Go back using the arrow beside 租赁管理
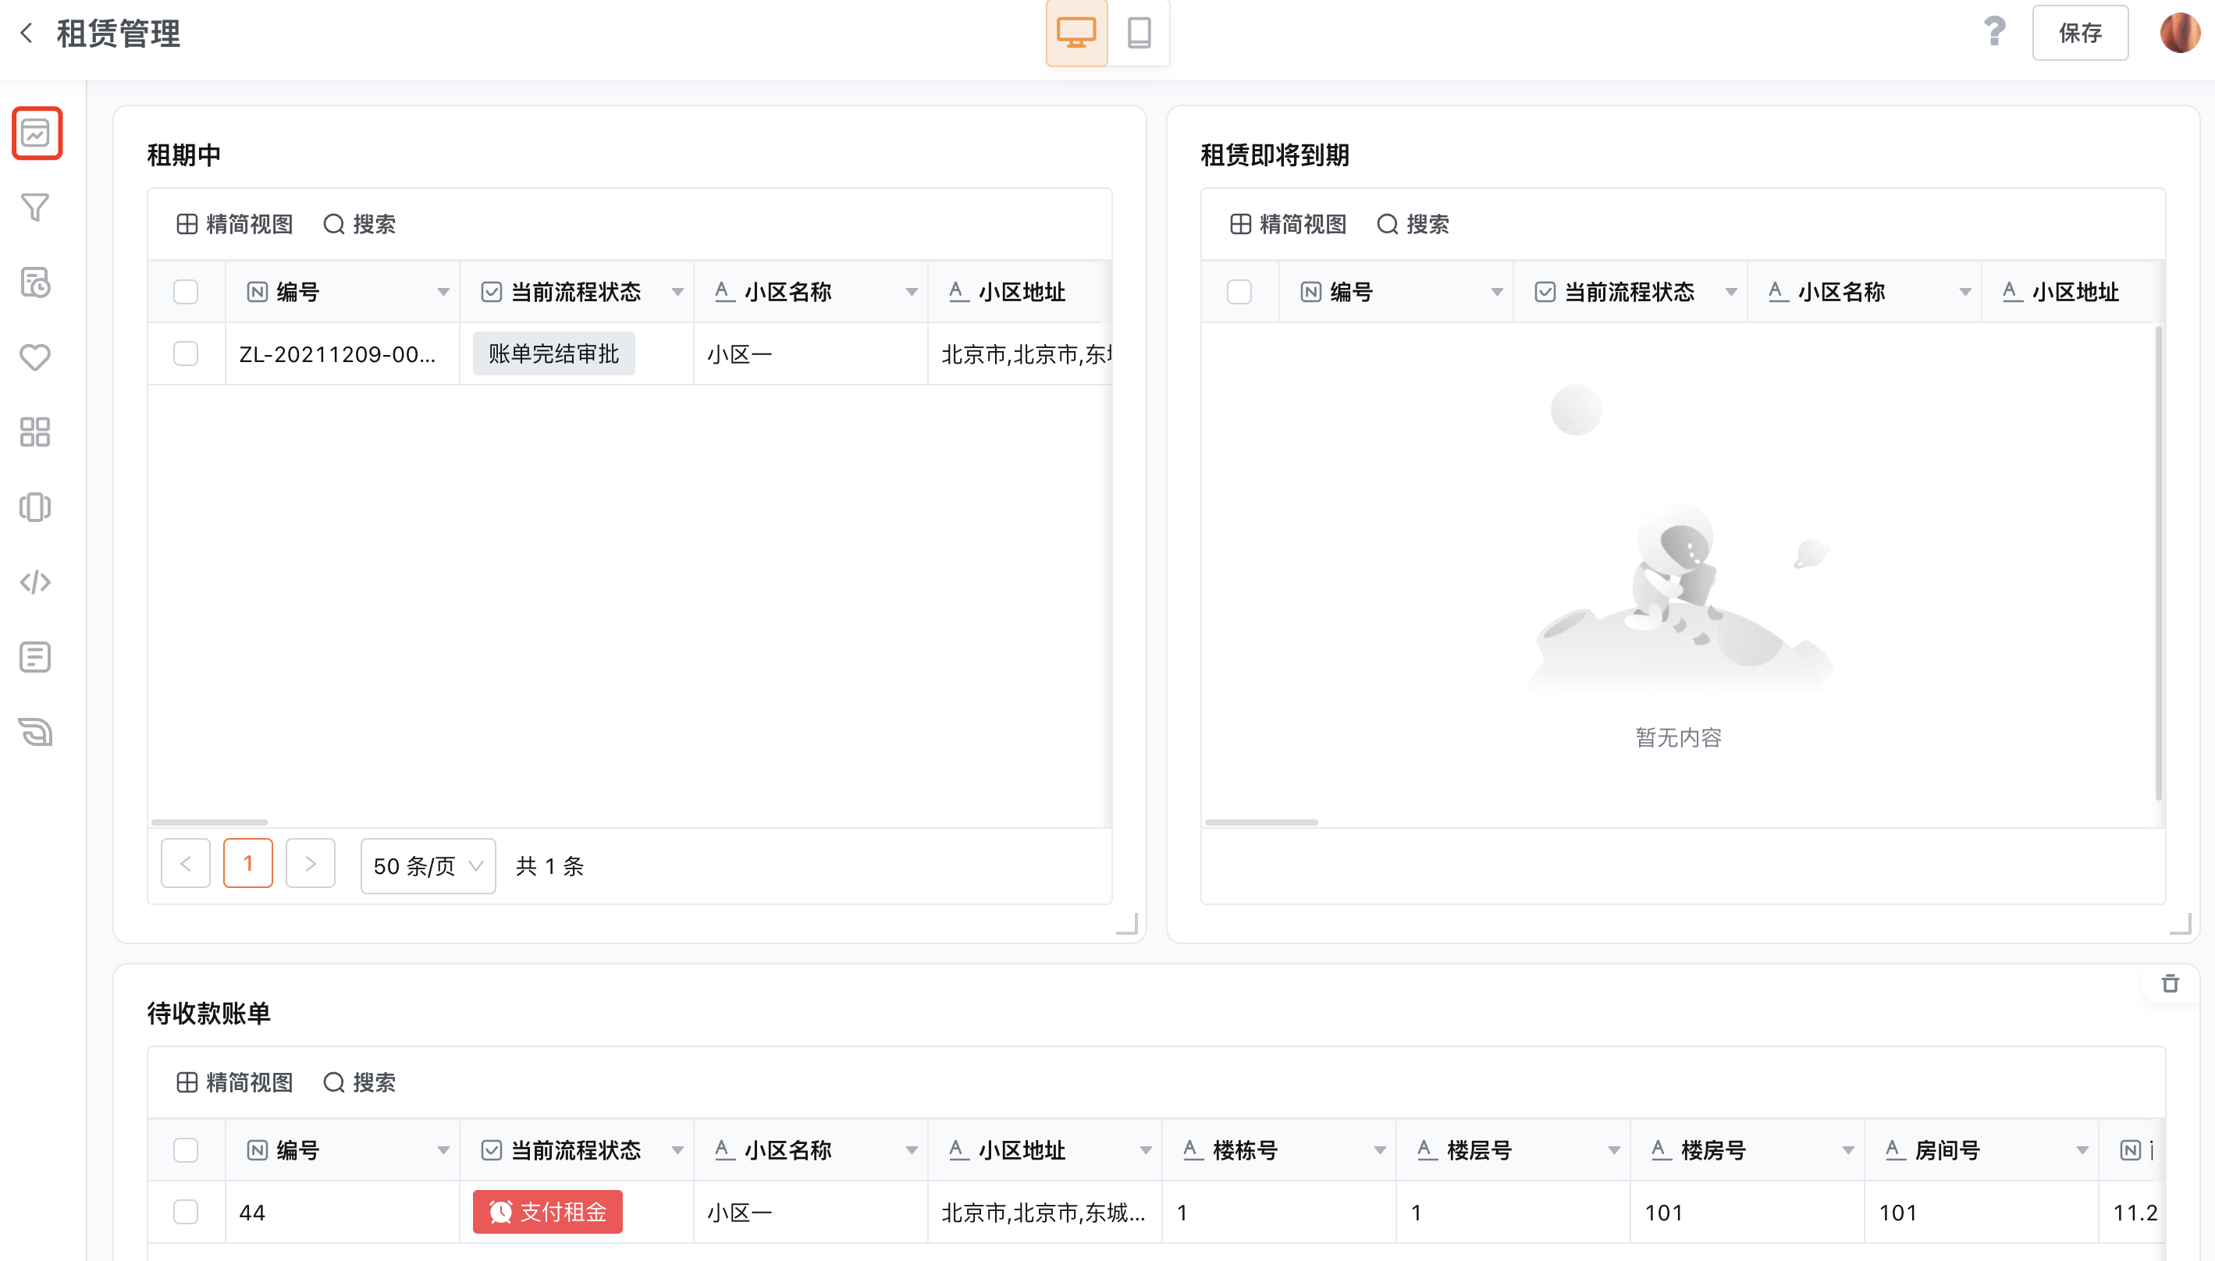 (27, 33)
